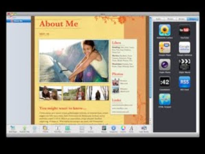Click Hide Media in the toolbar
Viewport: 205px width, 154px height.
tap(144, 129)
